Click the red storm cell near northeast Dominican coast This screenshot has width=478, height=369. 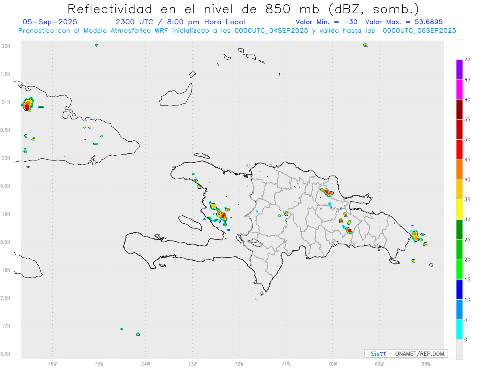(327, 192)
